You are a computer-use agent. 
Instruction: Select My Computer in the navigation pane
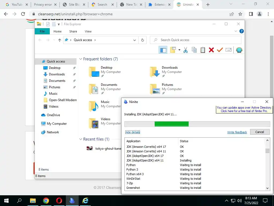coord(57,124)
